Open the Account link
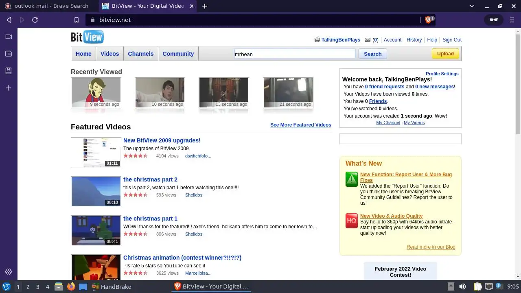Screen dimensions: 521x293 [x=392, y=40]
